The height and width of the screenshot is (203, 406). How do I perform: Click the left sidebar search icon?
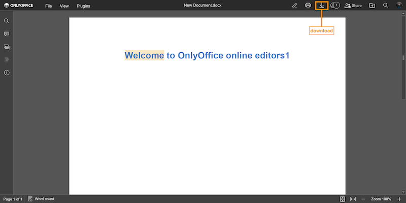[x=7, y=21]
